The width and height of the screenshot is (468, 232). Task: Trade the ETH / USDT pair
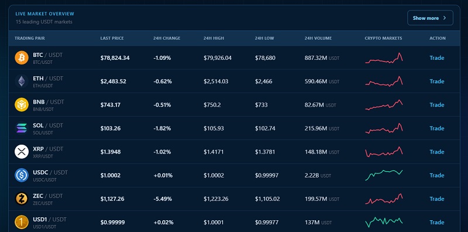pyautogui.click(x=436, y=81)
